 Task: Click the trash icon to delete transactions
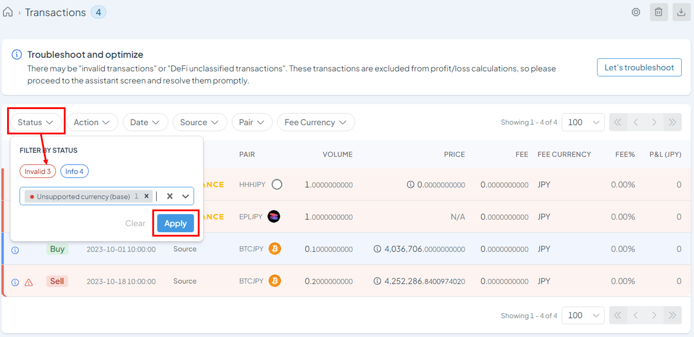point(658,12)
